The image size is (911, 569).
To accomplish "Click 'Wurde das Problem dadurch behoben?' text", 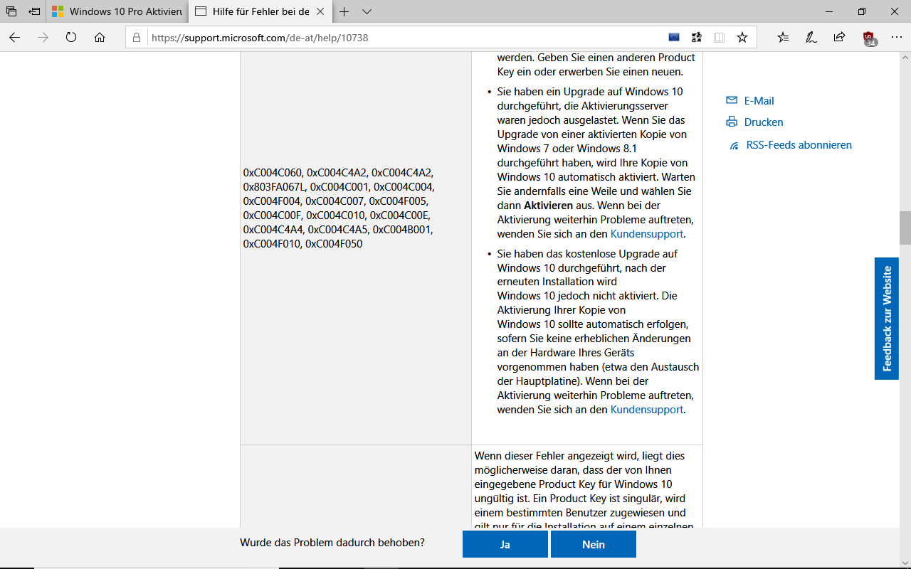I will (x=332, y=543).
